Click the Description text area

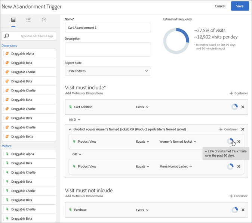[108, 49]
